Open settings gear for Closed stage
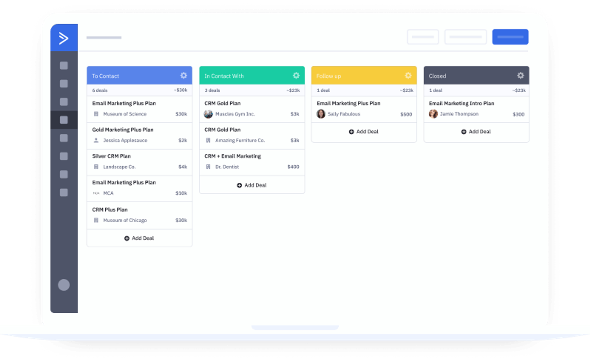Viewport: 590px width, 361px height. pos(520,76)
